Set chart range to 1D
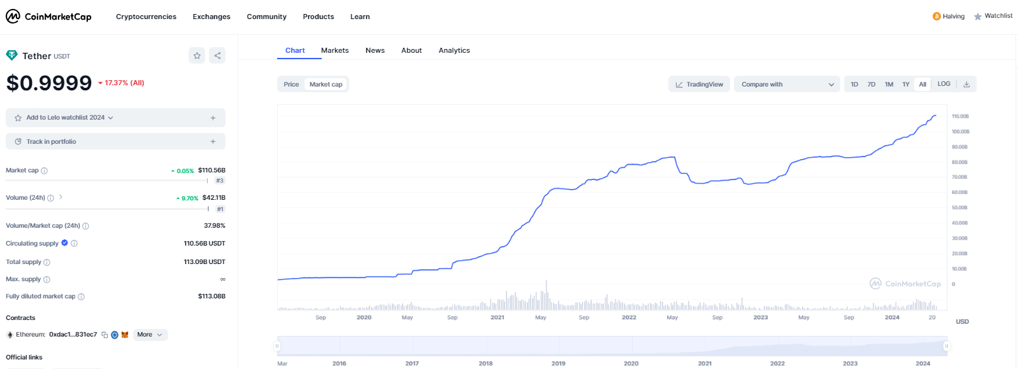1018x369 pixels. [854, 84]
